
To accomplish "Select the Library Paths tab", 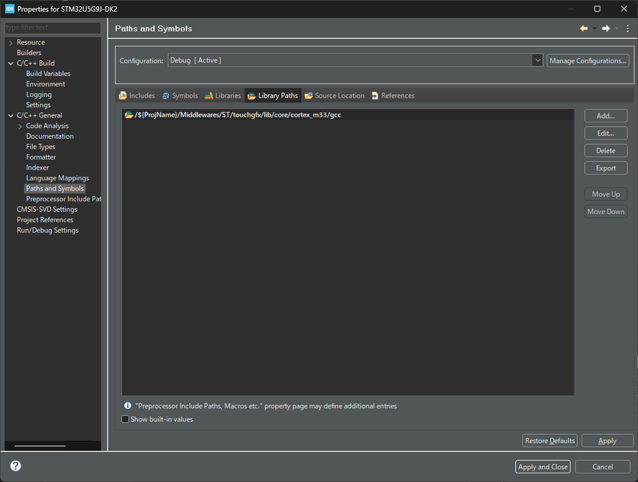I will 273,96.
